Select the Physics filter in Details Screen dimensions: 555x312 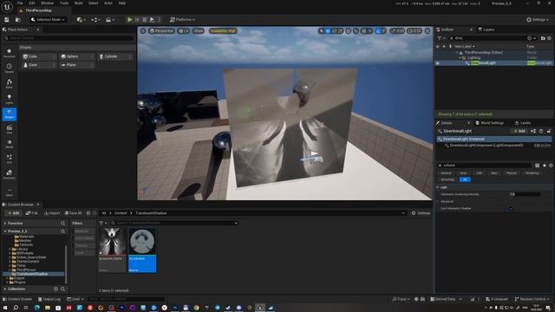tap(512, 173)
